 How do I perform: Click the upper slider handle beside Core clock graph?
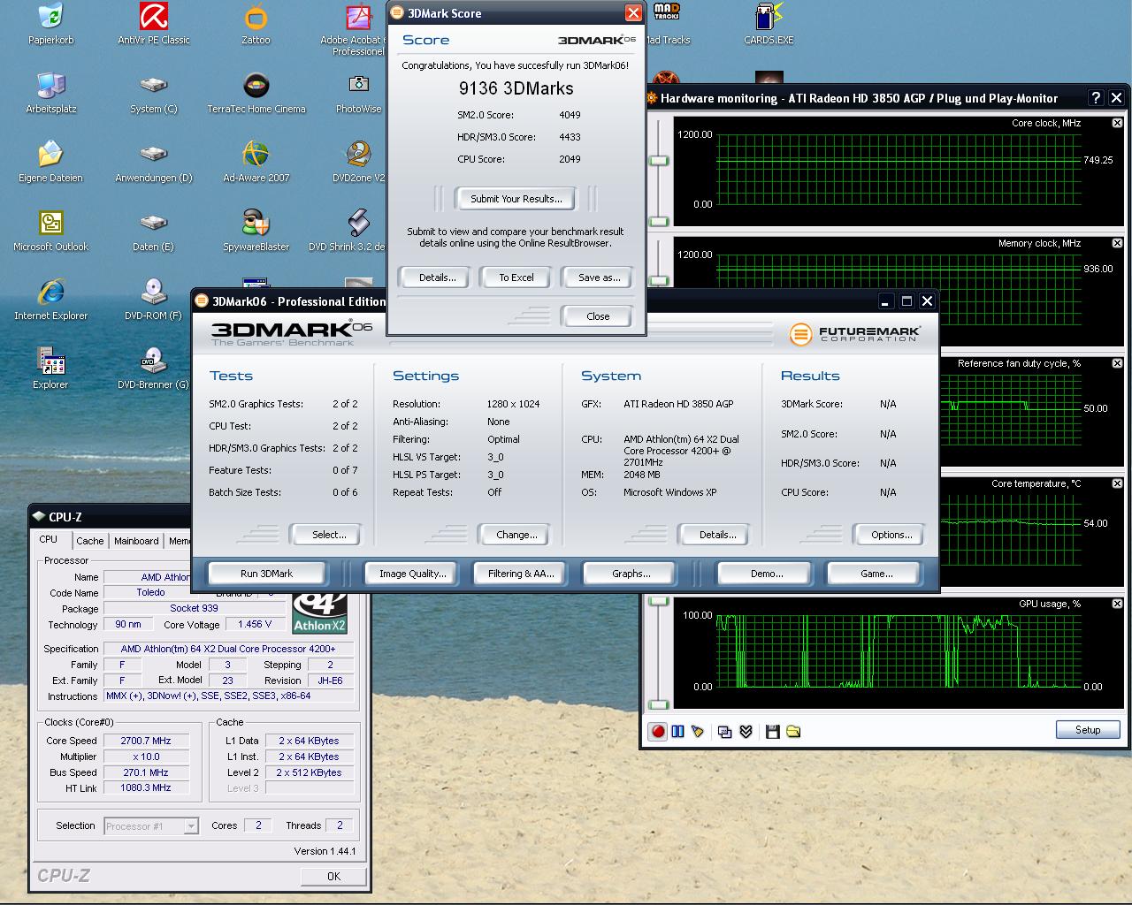[x=659, y=160]
